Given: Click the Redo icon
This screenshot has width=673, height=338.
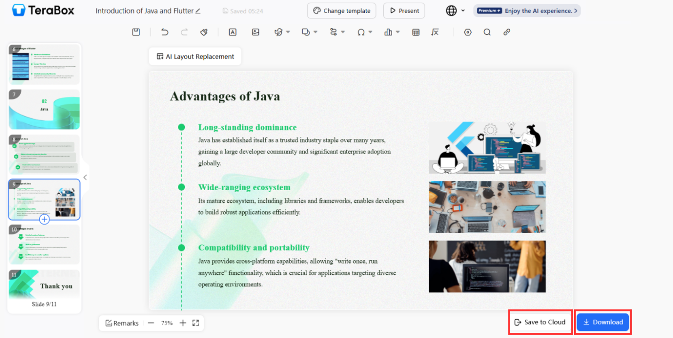Looking at the screenshot, I should (184, 32).
